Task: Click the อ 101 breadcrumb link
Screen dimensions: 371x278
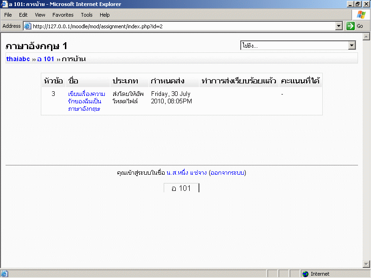Action: click(46, 59)
